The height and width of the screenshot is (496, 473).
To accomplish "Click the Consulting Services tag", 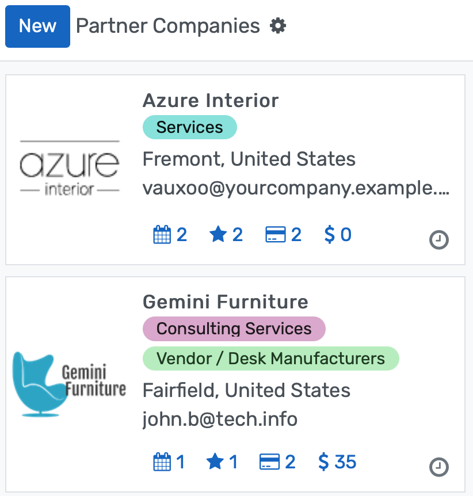I will coord(234,329).
